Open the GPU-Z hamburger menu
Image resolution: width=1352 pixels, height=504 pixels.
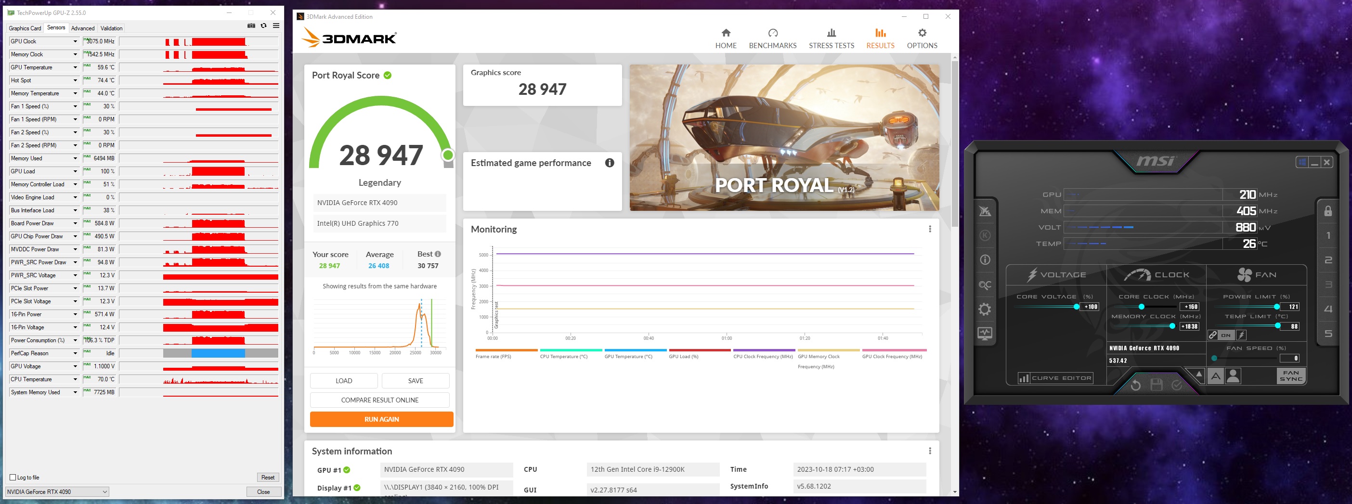click(276, 26)
